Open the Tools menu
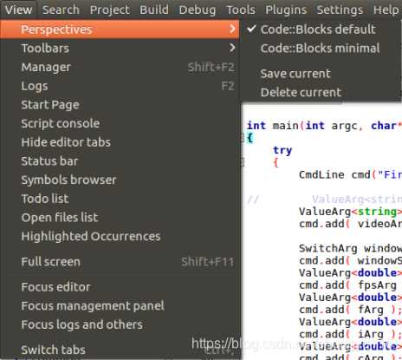The image size is (402, 360). (x=241, y=10)
